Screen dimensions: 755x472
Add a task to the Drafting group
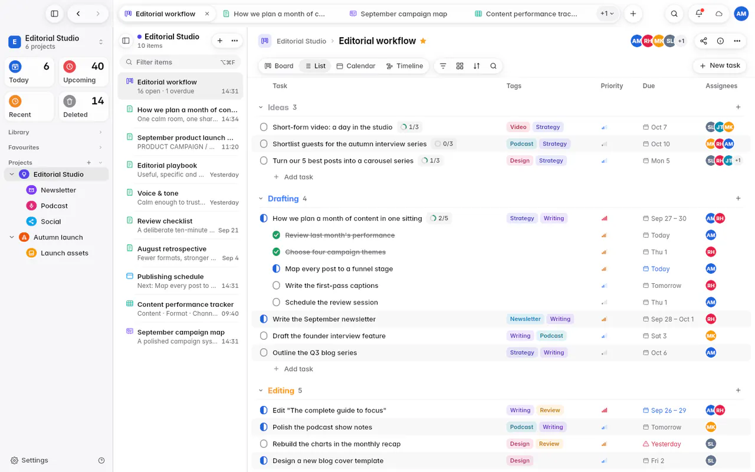738,198
